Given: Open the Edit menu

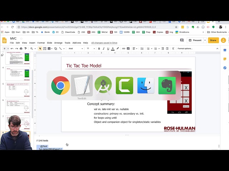Looking at the screenshot, I should (18, 43).
